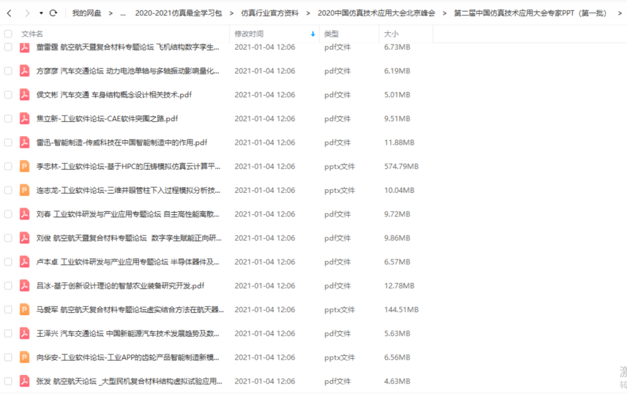This screenshot has height=394, width=627.
Task: Check the box for 连志龙 file
Action: 8,191
